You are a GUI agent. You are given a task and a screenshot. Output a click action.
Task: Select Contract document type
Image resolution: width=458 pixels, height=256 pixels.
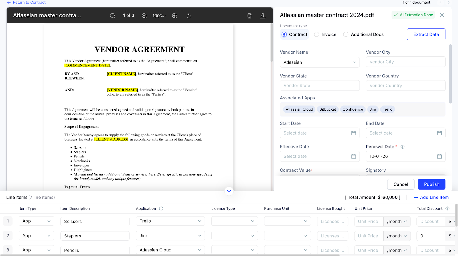(294, 34)
